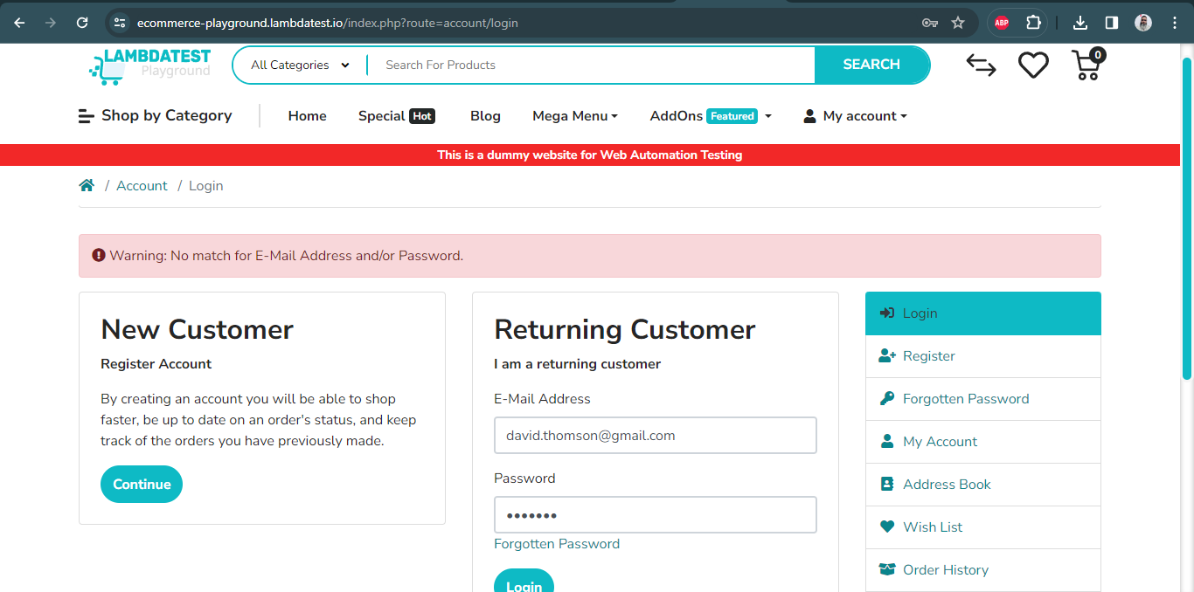Select Address Book in right sidebar
This screenshot has width=1194, height=592.
click(983, 485)
